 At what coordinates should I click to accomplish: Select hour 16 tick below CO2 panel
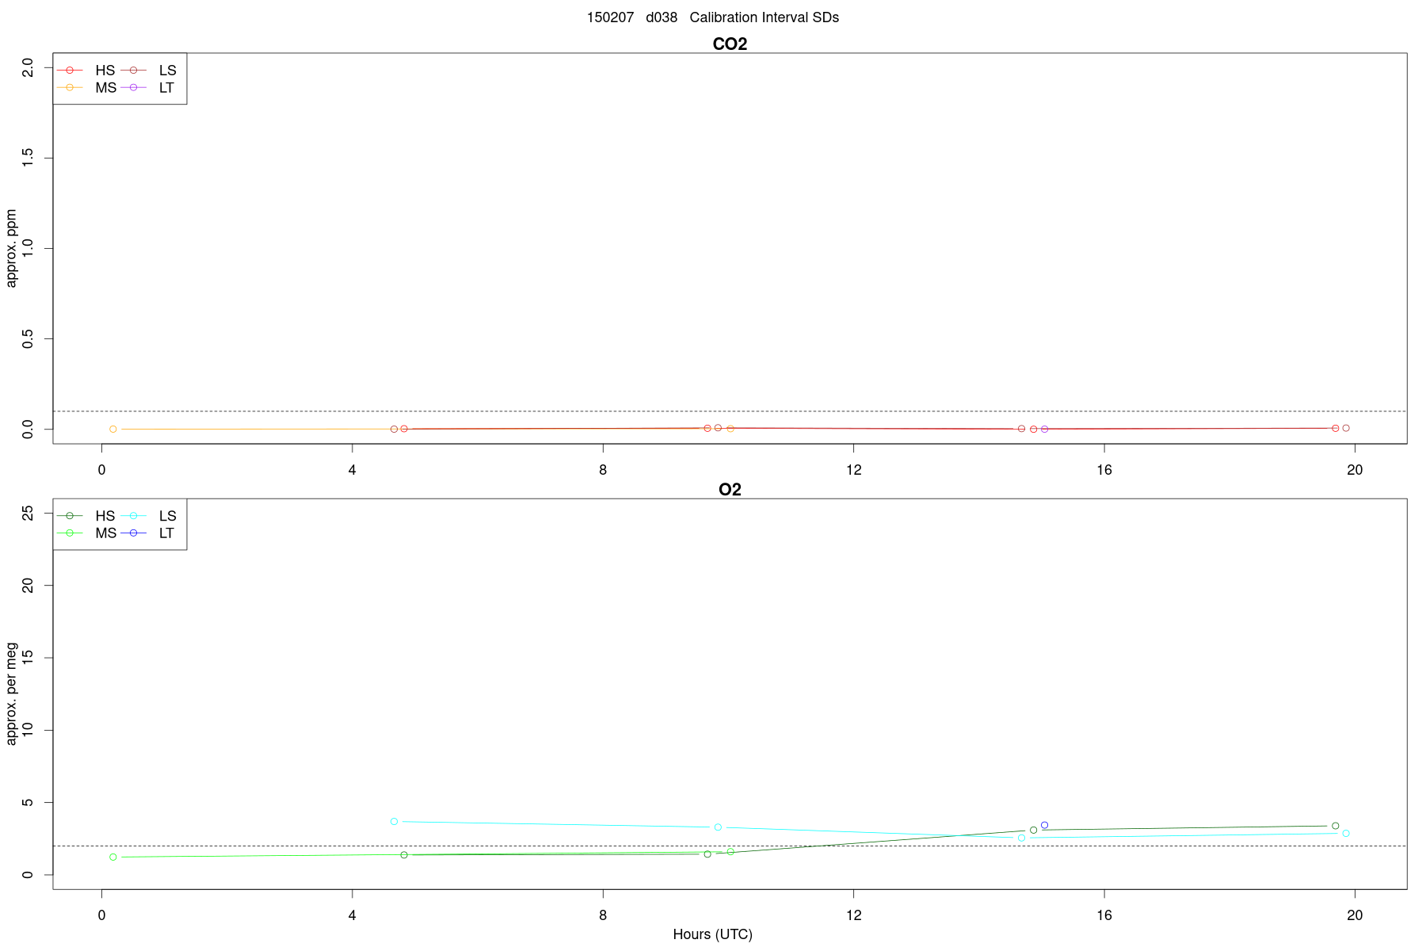[1104, 470]
